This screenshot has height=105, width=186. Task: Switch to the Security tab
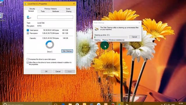[32, 9]
